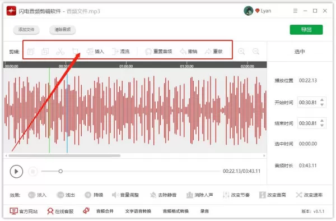Open 改变音高 change pitch effect
Image resolution: width=336 pixels, height=221 pixels.
(x=273, y=195)
